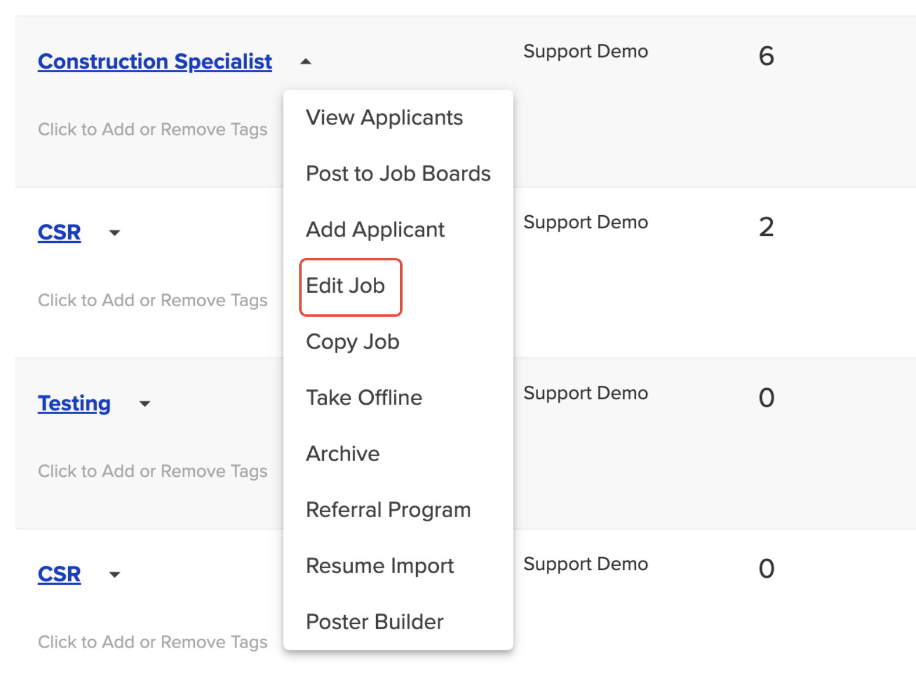Open Poster Builder from the menu
This screenshot has height=685, width=916.
click(x=374, y=622)
